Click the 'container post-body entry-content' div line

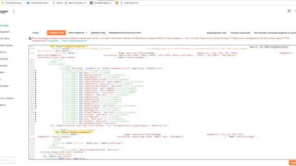pyautogui.click(x=110, y=125)
